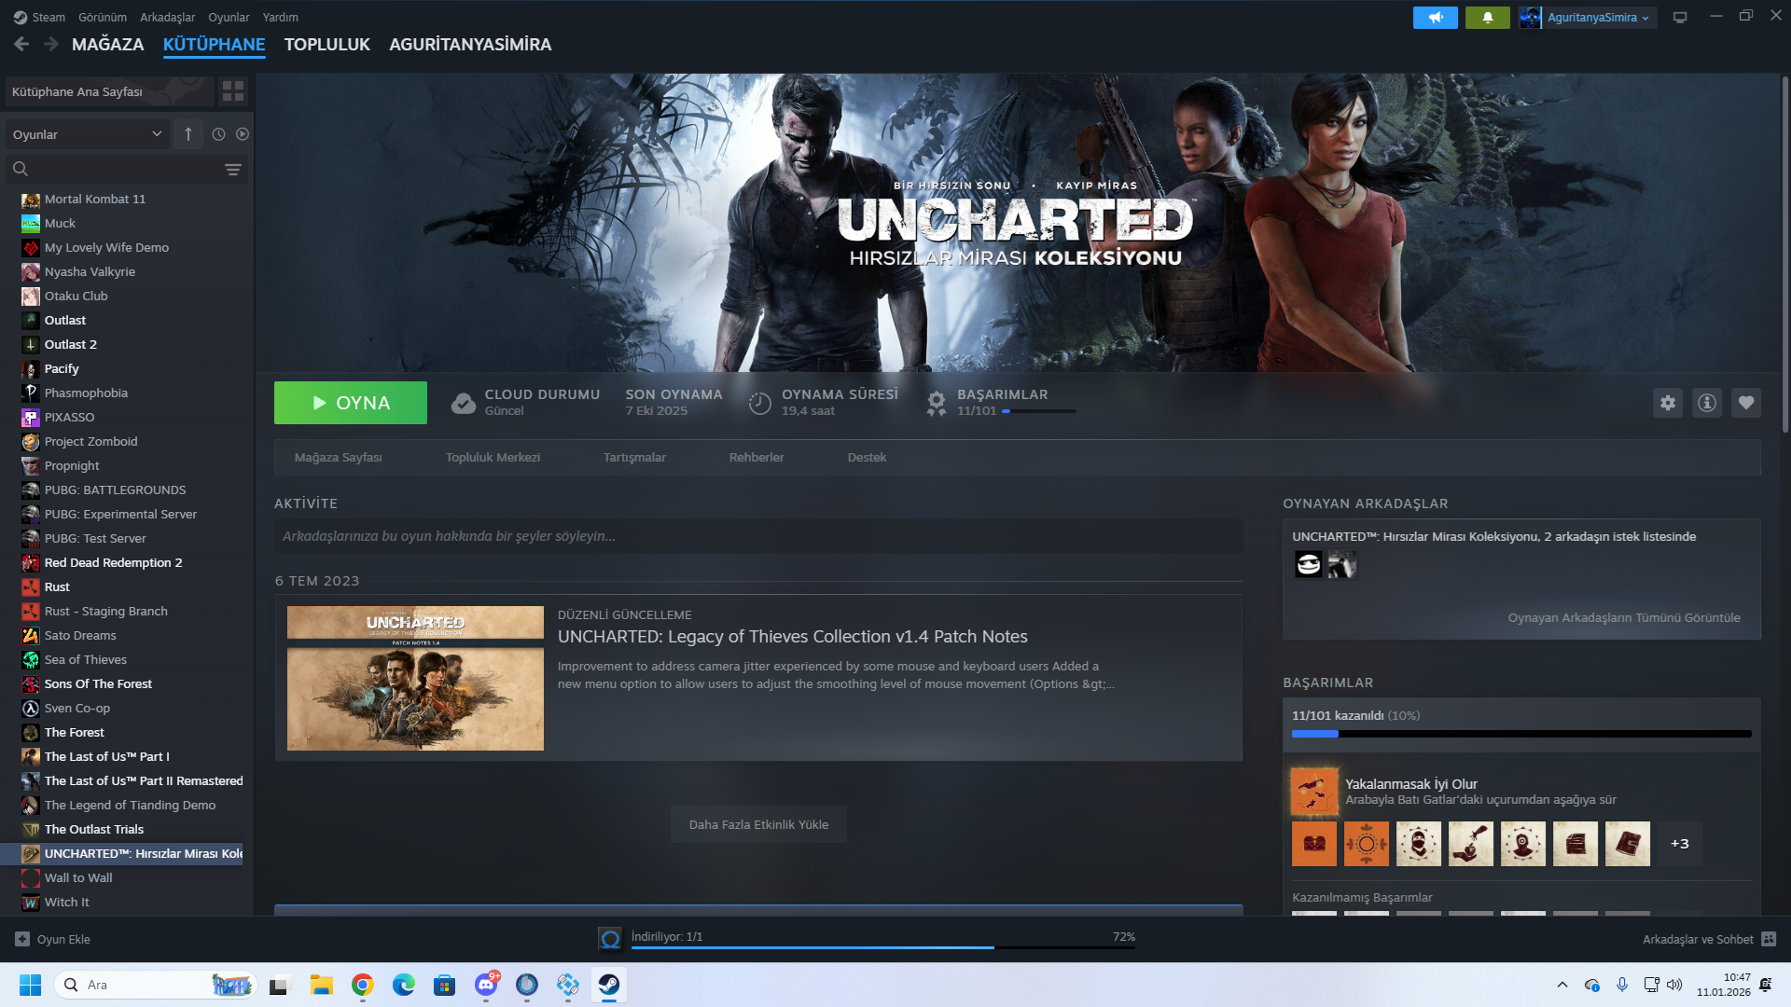View second wishlisting friend's avatar
1791x1007 pixels.
click(1342, 564)
